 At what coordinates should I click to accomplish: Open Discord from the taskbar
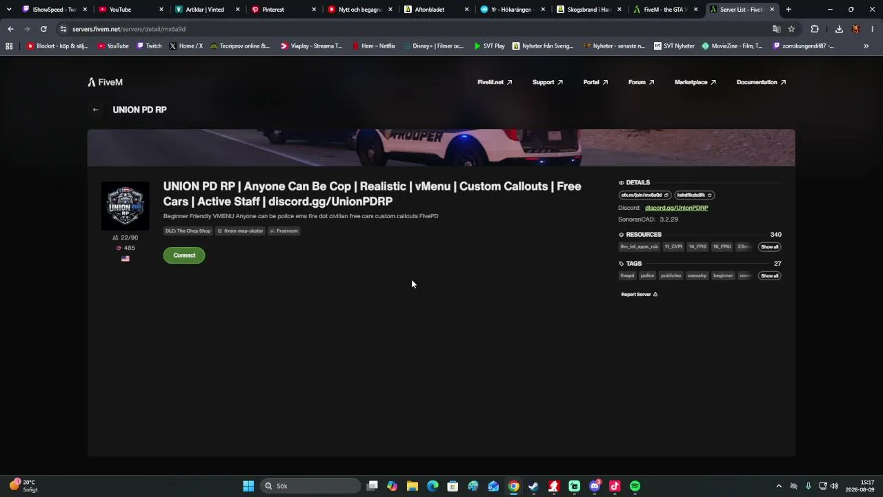[x=595, y=486]
